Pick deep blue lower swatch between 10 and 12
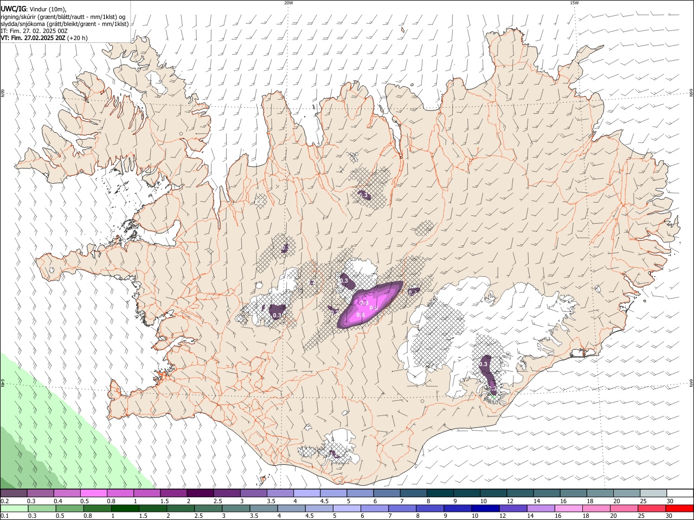Screen dimensions: 694x520 click(x=484, y=509)
